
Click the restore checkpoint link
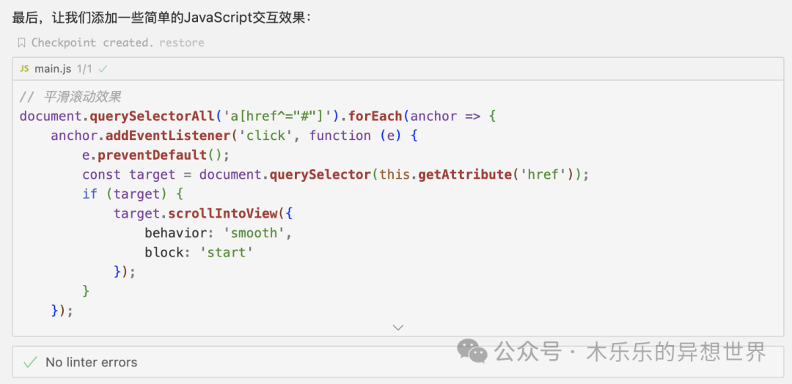point(181,43)
